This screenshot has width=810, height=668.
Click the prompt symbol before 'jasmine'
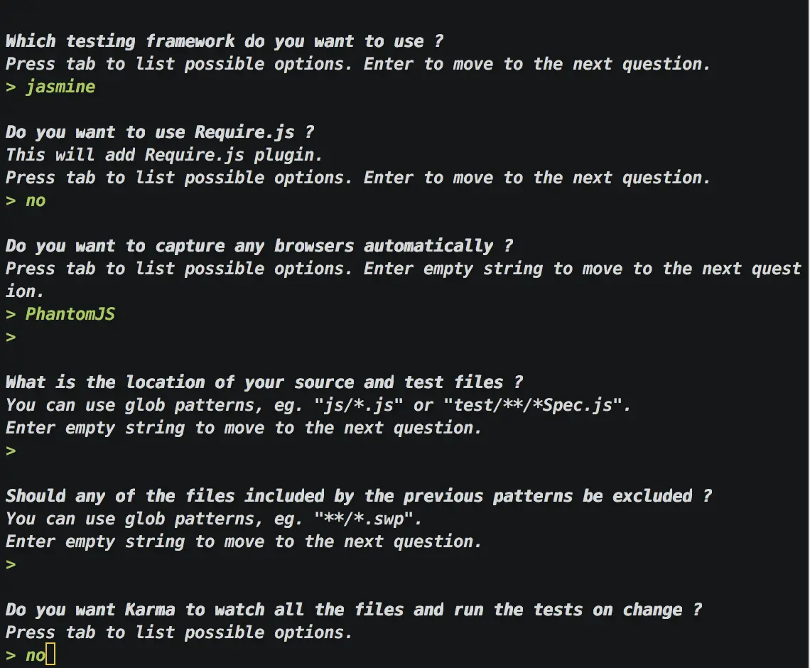pos(11,87)
